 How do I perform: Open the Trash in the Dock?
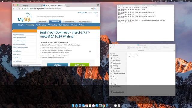tap(119, 106)
